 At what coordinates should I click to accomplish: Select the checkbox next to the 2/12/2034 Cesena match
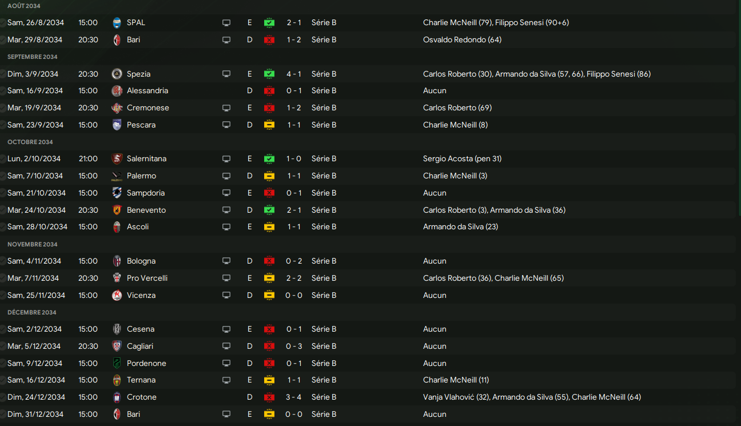pyautogui.click(x=3, y=329)
